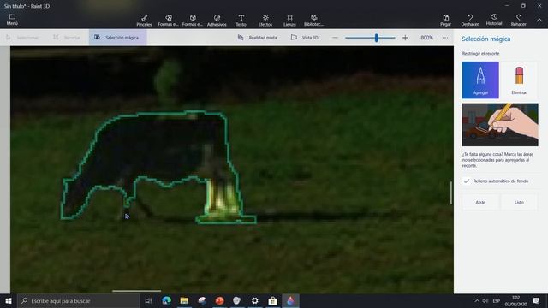Open Formas 2D shapes tool
The height and width of the screenshot is (308, 548).
pyautogui.click(x=168, y=21)
